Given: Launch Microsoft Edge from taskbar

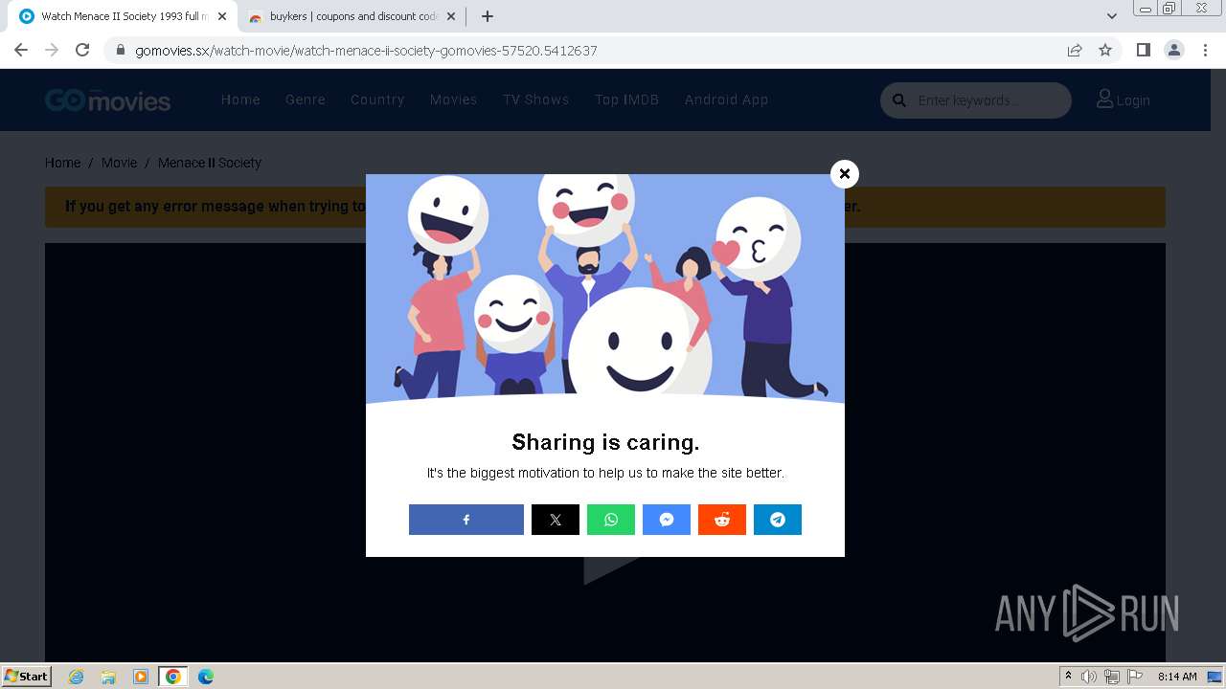Looking at the screenshot, I should (x=206, y=677).
